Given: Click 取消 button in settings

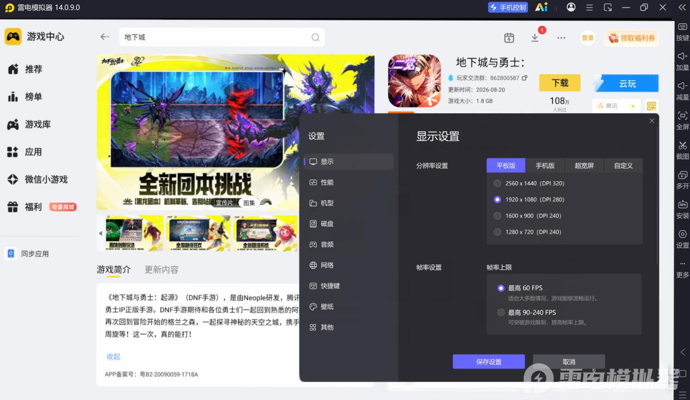Looking at the screenshot, I should click(x=569, y=362).
